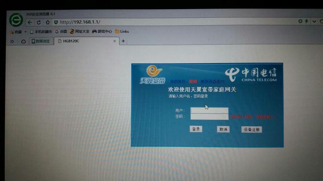
Task: Reload the page with the refresh icon
Action: coord(39,22)
